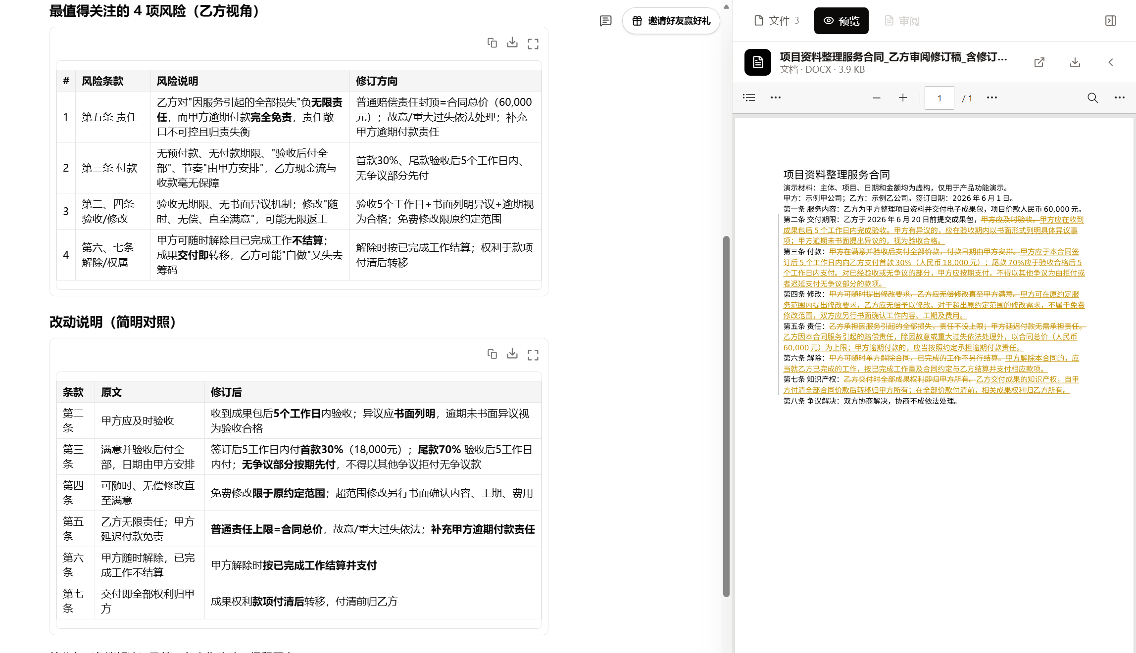1136x653 pixels.
Task: Download the DOCX contract file
Action: pyautogui.click(x=1075, y=62)
